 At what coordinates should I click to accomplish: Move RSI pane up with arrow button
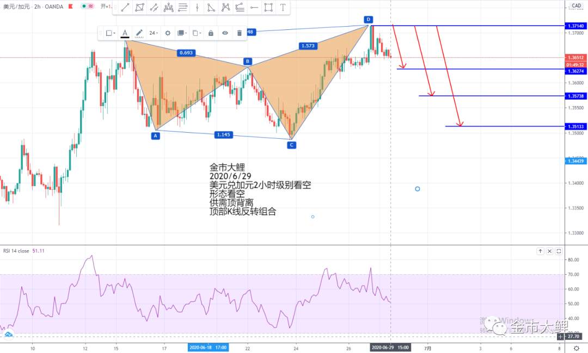pyautogui.click(x=540, y=251)
